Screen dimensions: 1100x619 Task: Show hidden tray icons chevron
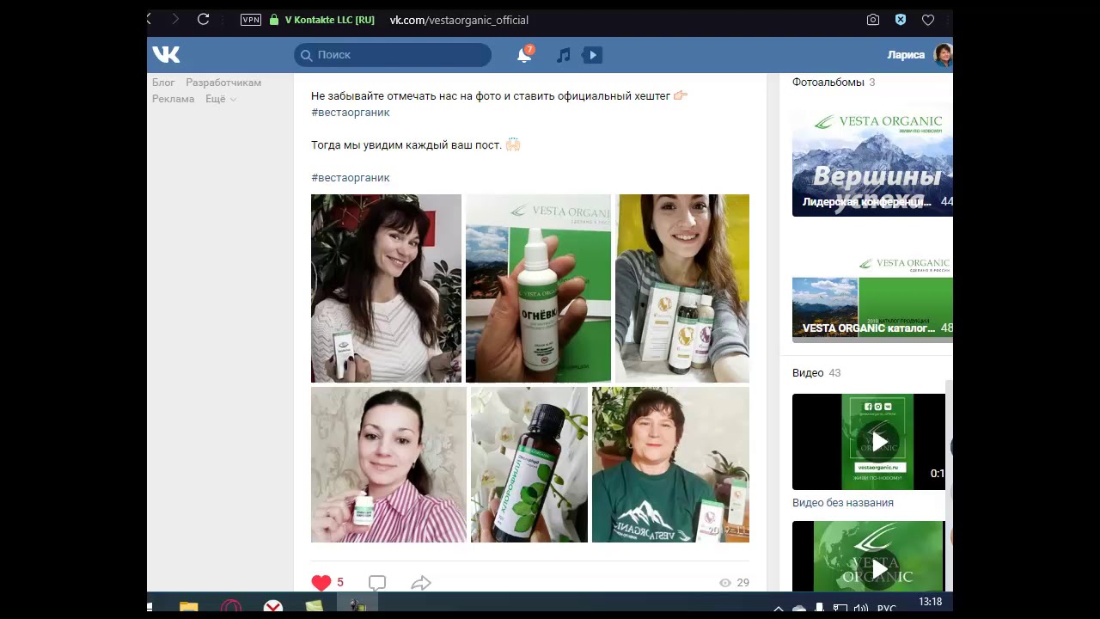pyautogui.click(x=779, y=610)
